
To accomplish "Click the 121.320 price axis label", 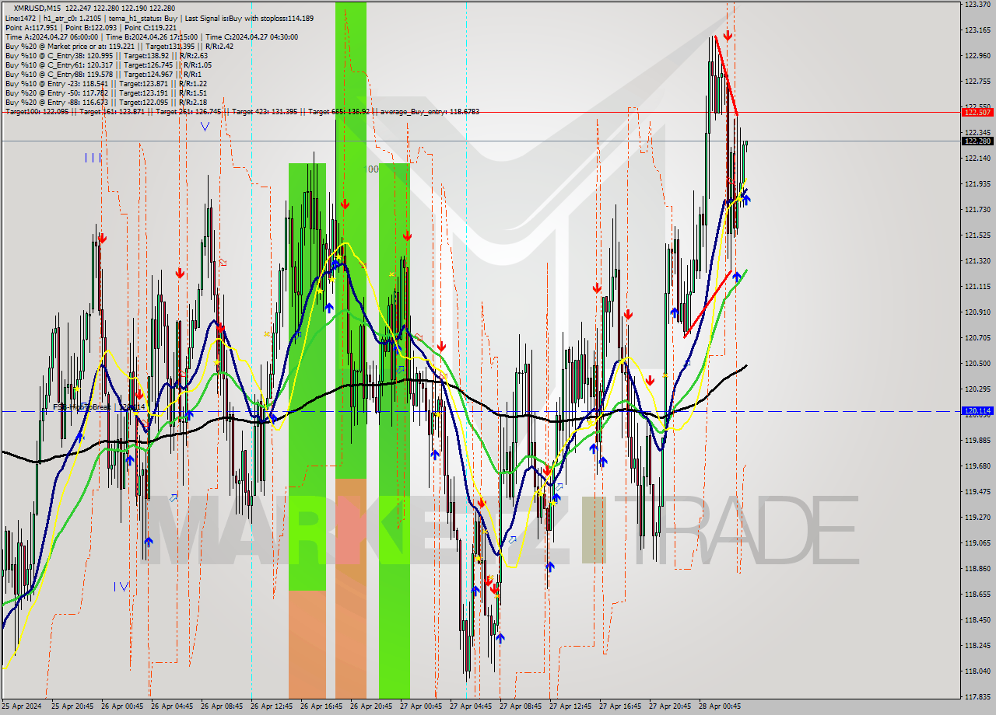I will tap(977, 260).
